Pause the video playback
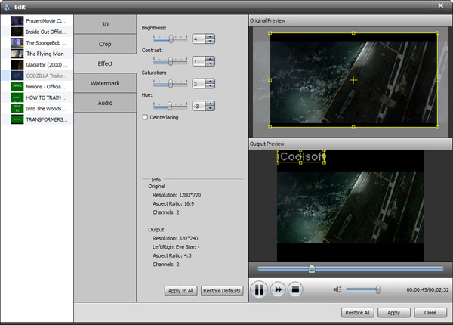 [x=259, y=289]
